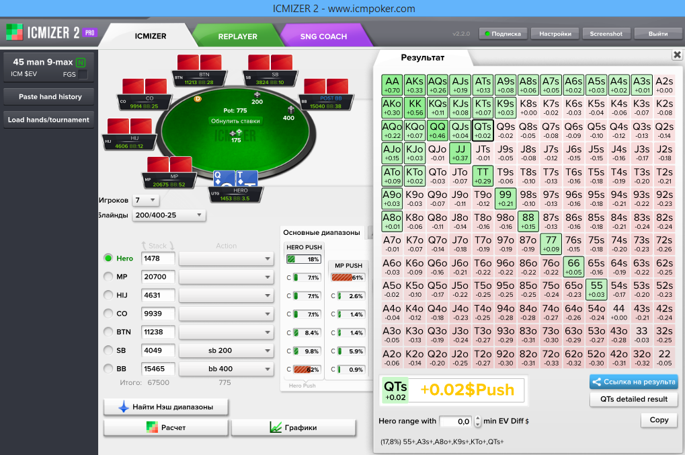The height and width of the screenshot is (455, 685).
Task: Click the HERO PUSH 18% range bar
Action: 304,259
